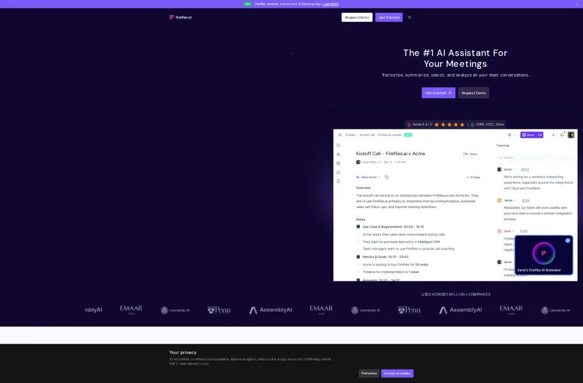
Task: Open the comments icon in the app sidebar
Action: (x=338, y=172)
